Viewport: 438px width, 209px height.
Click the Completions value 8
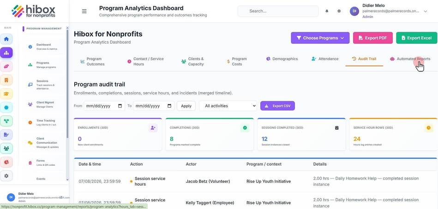coord(172,139)
